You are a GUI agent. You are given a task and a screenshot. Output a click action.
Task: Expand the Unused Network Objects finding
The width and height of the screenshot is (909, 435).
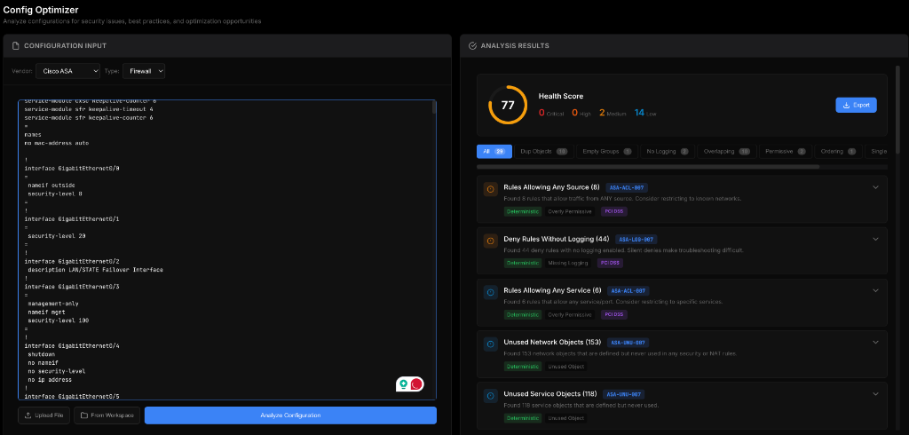(x=875, y=342)
